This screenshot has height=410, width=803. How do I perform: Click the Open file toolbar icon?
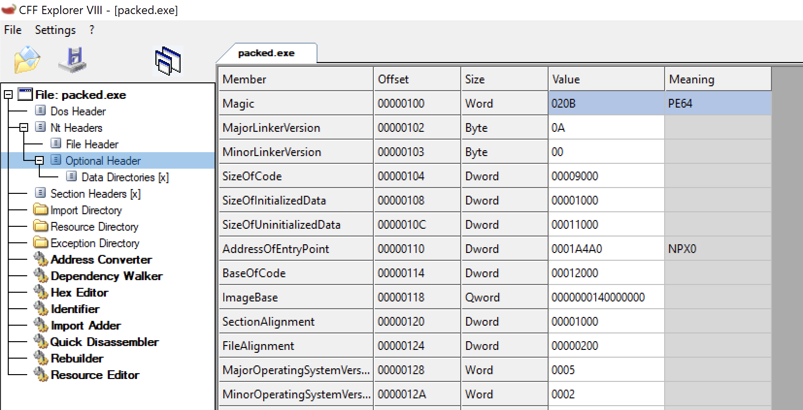click(27, 60)
